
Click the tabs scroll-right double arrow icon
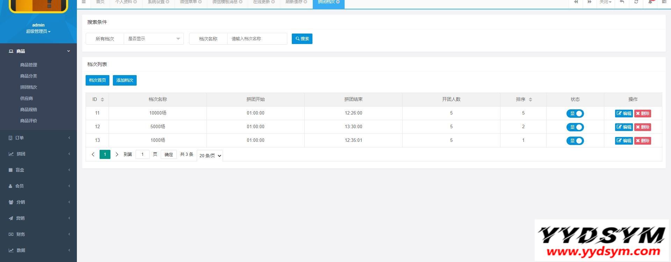(590, 2)
